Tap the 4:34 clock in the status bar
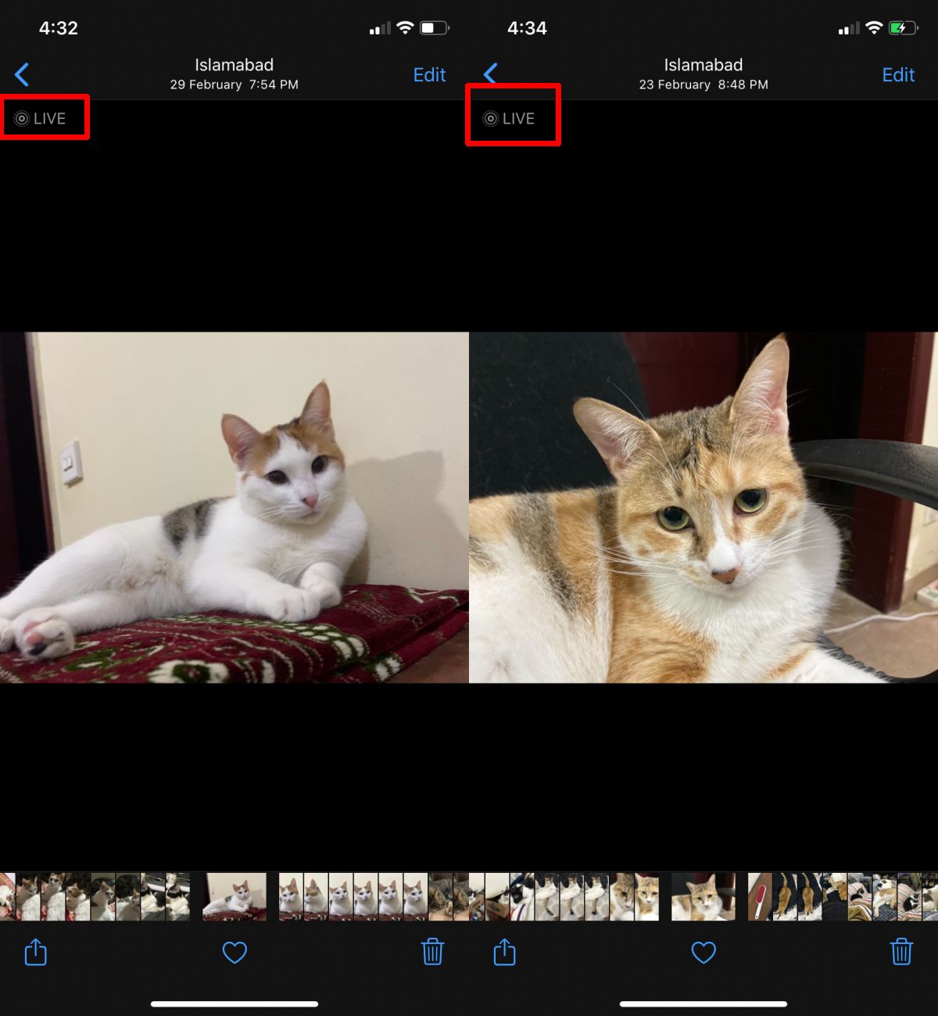This screenshot has width=938, height=1016. tap(527, 28)
